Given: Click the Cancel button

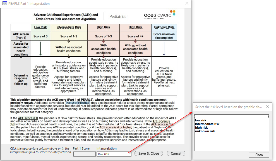Looking at the screenshot, I should (x=176, y=153).
